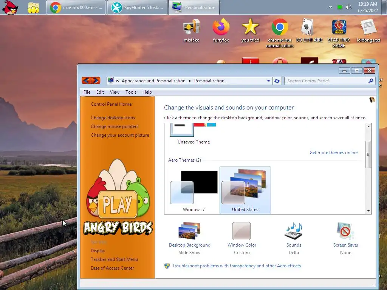Click the theme list scroll-up arrow
This screenshot has height=290, width=387.
pos(368,126)
